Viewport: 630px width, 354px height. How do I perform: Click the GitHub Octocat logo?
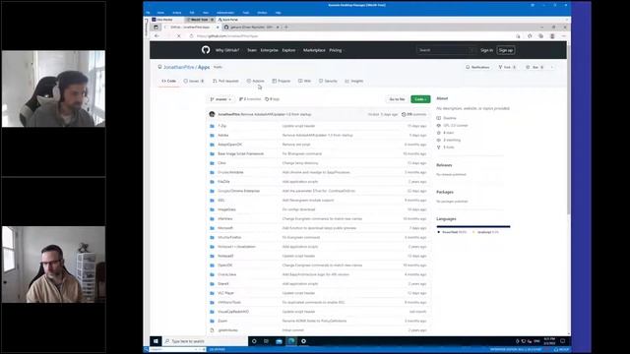point(206,50)
